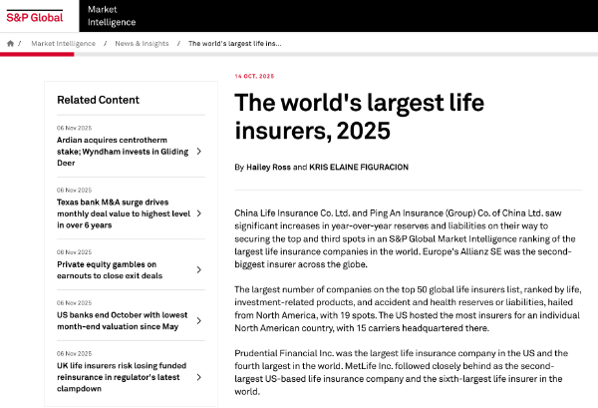Open Private equity gambles on earnouts article
This screenshot has height=408, width=598.
110,270
